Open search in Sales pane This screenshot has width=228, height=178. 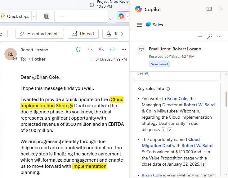(209, 36)
